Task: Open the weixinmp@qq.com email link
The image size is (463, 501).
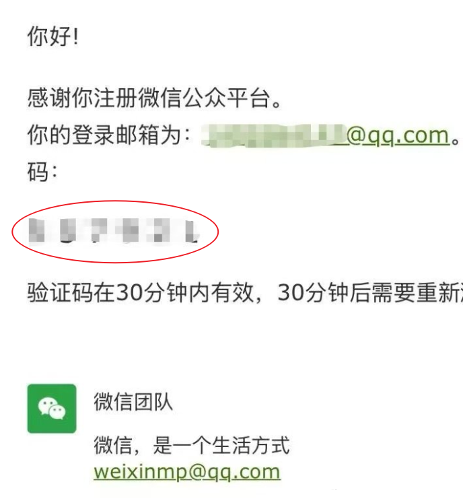Action: click(x=187, y=472)
